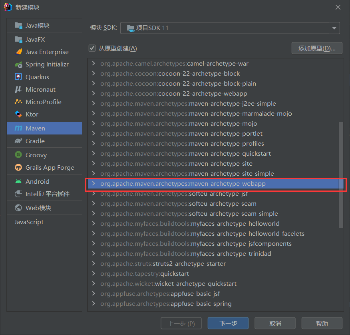Click the Grails App Forge icon
This screenshot has height=335, width=350.
18,167
